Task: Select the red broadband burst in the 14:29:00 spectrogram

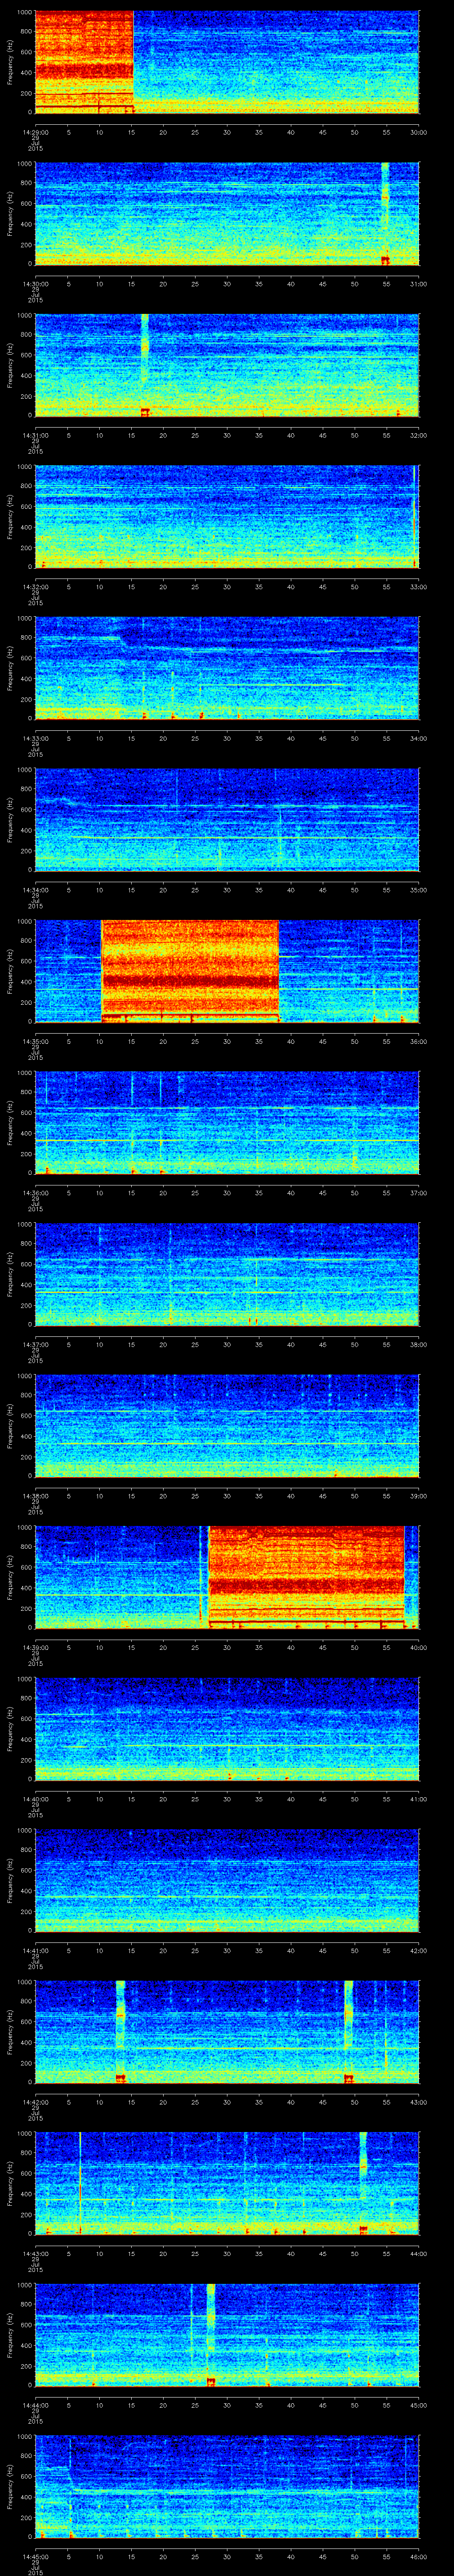Action: [84, 62]
